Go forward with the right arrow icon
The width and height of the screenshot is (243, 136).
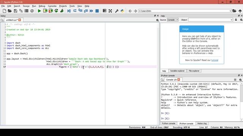[135, 11]
